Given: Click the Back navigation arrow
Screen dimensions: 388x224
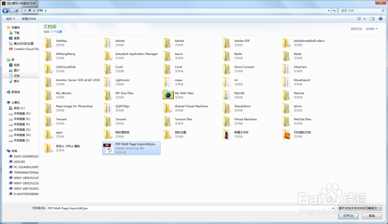Looking at the screenshot, I should pyautogui.click(x=5, y=10).
